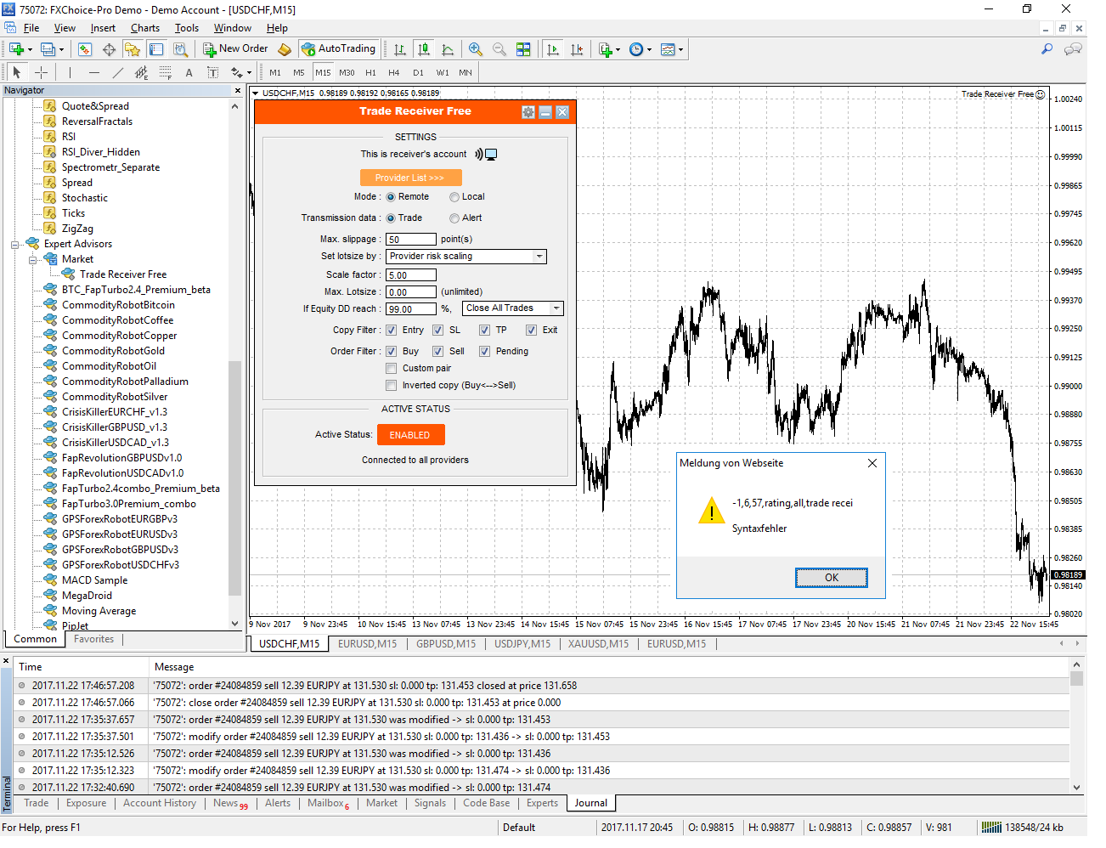Click the Provider List button
This screenshot has width=1106, height=848.
[411, 178]
